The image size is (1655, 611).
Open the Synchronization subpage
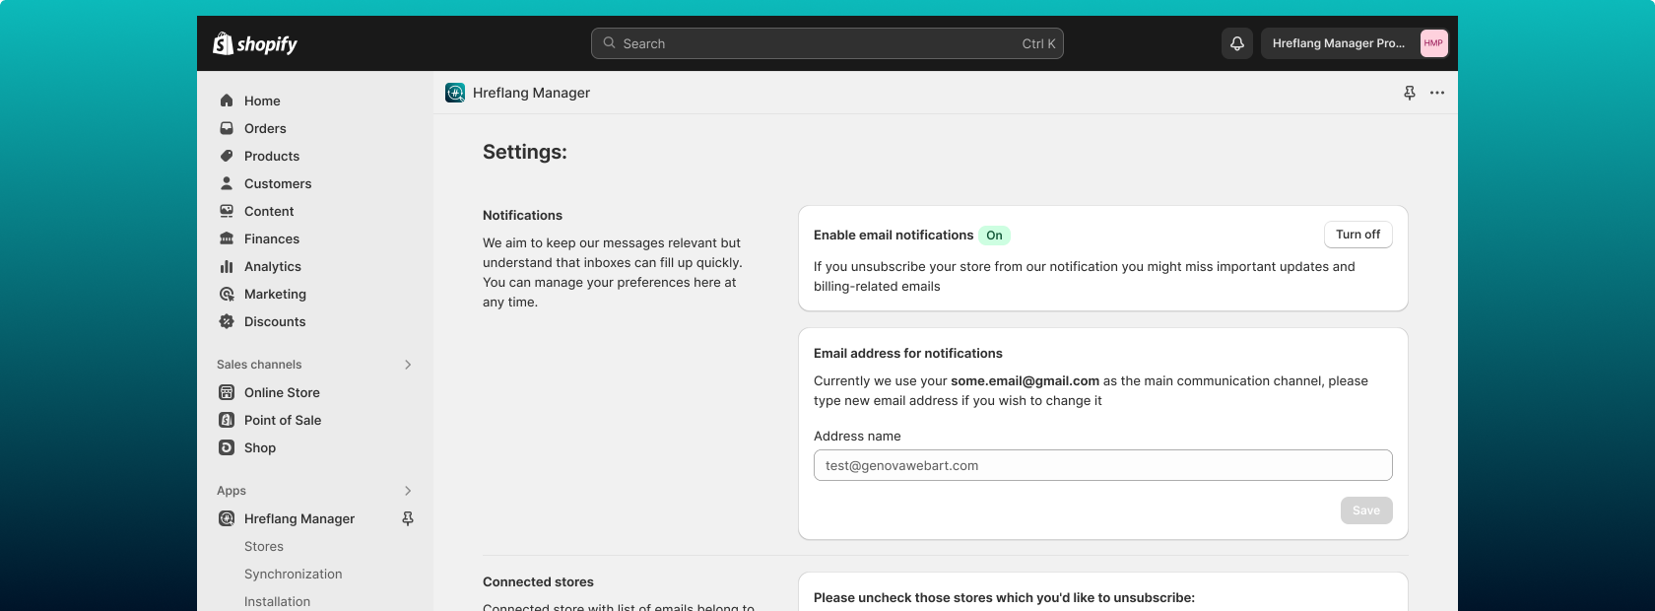[294, 574]
